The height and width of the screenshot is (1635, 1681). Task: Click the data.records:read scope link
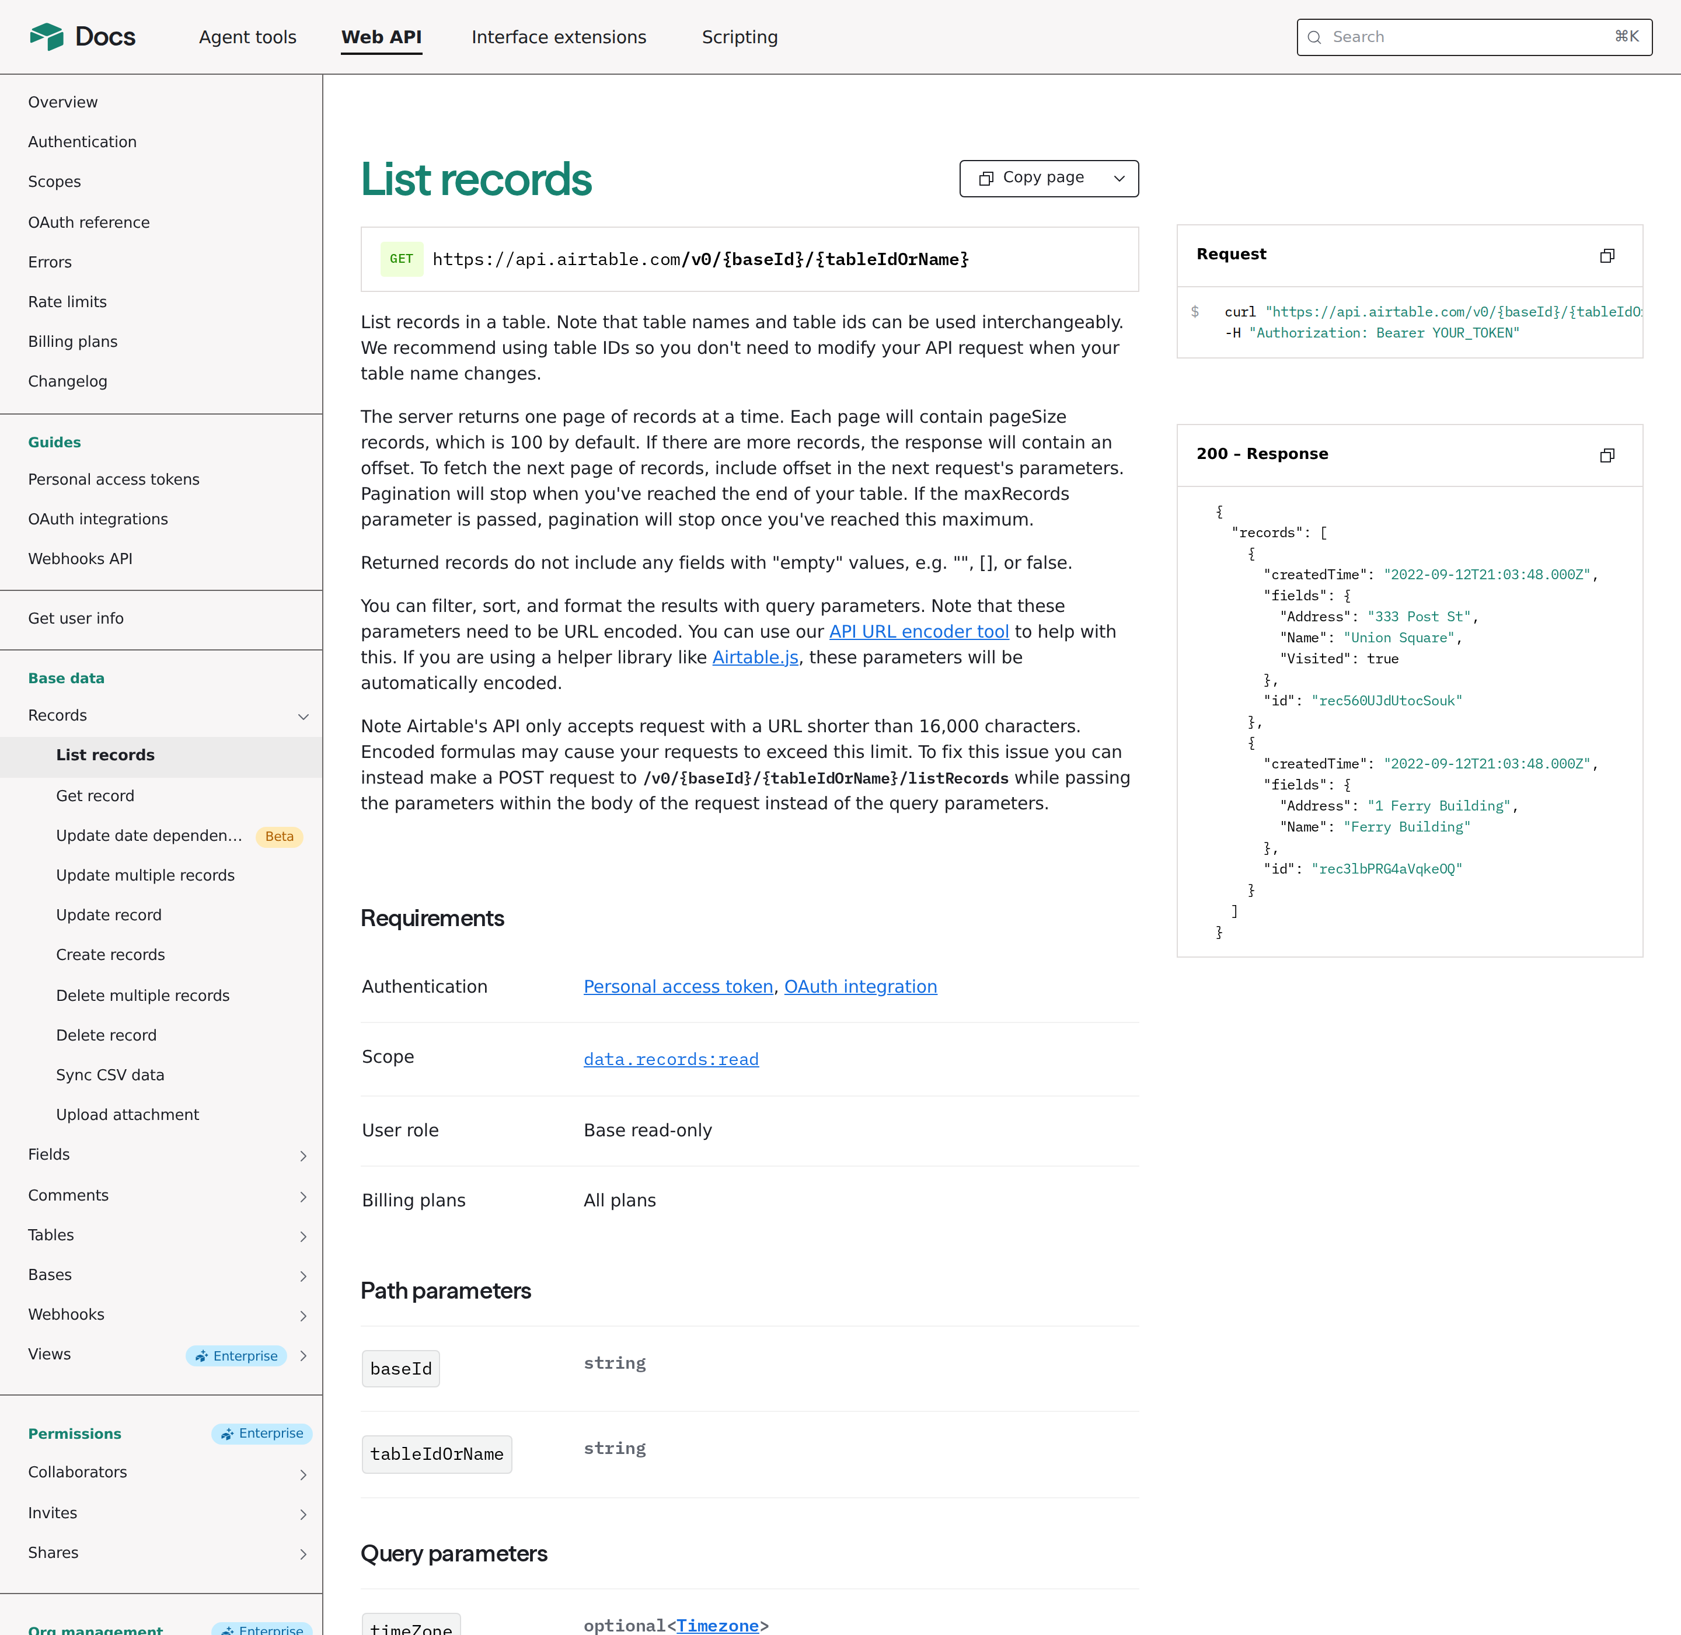click(671, 1059)
